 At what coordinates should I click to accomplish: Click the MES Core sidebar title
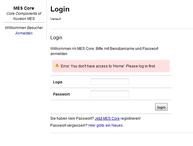coord(24,8)
